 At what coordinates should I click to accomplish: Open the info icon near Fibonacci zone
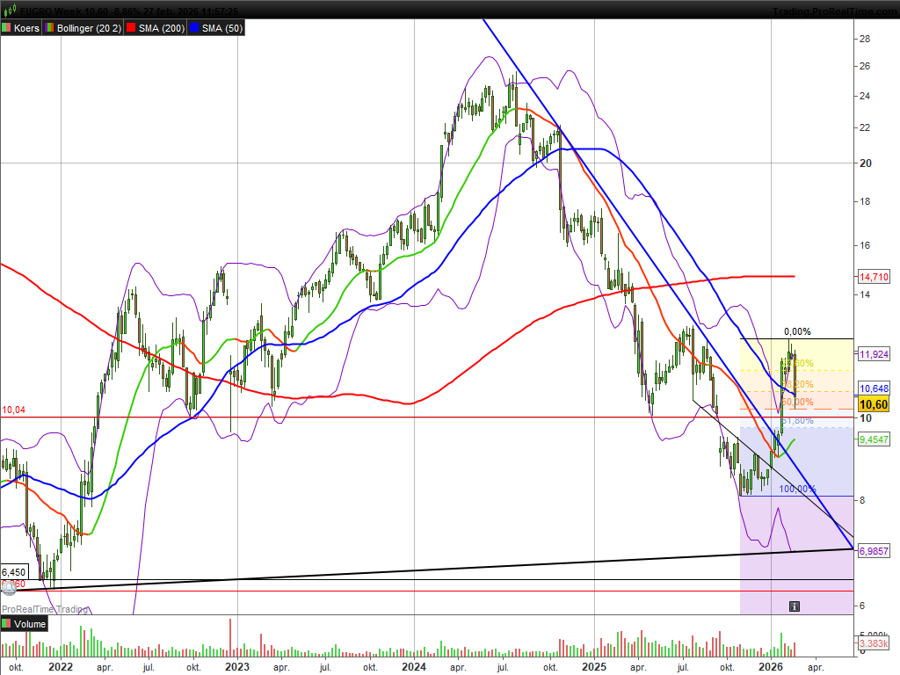795,606
